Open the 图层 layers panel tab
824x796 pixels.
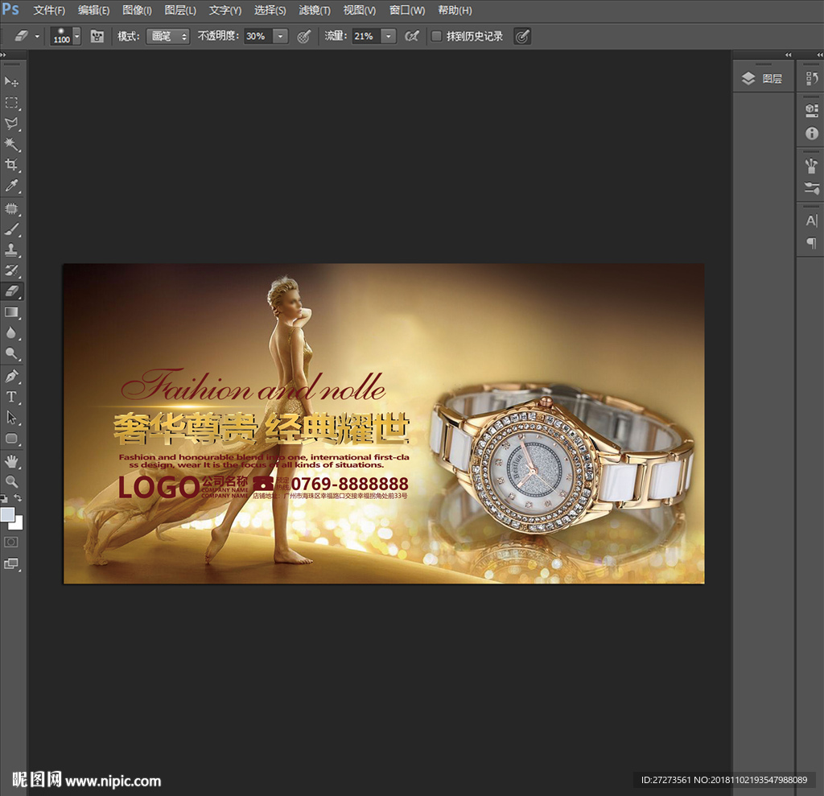pos(763,79)
